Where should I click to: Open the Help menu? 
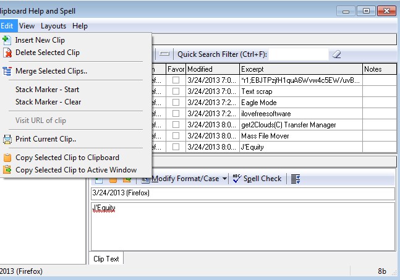point(80,26)
